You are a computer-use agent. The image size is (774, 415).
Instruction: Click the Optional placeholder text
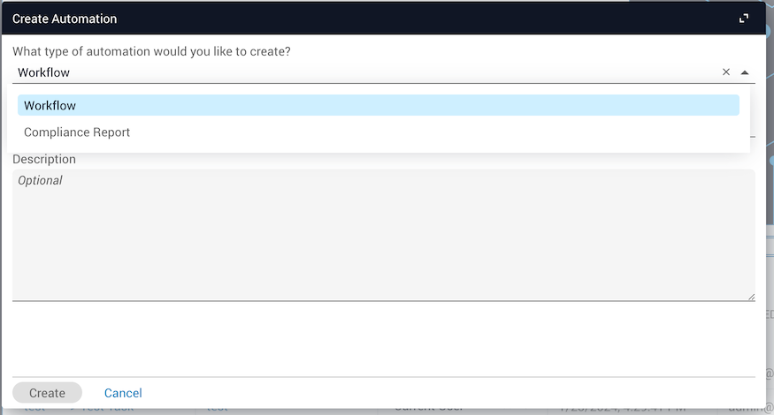pos(40,180)
